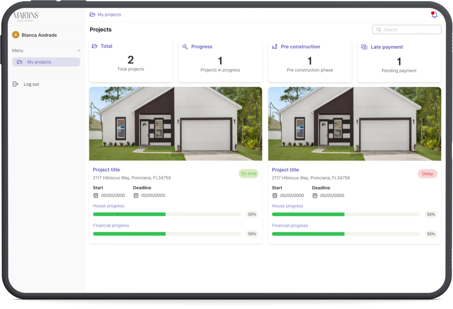
Task: Click the Deadline calendar icon in second project
Action: [315, 196]
